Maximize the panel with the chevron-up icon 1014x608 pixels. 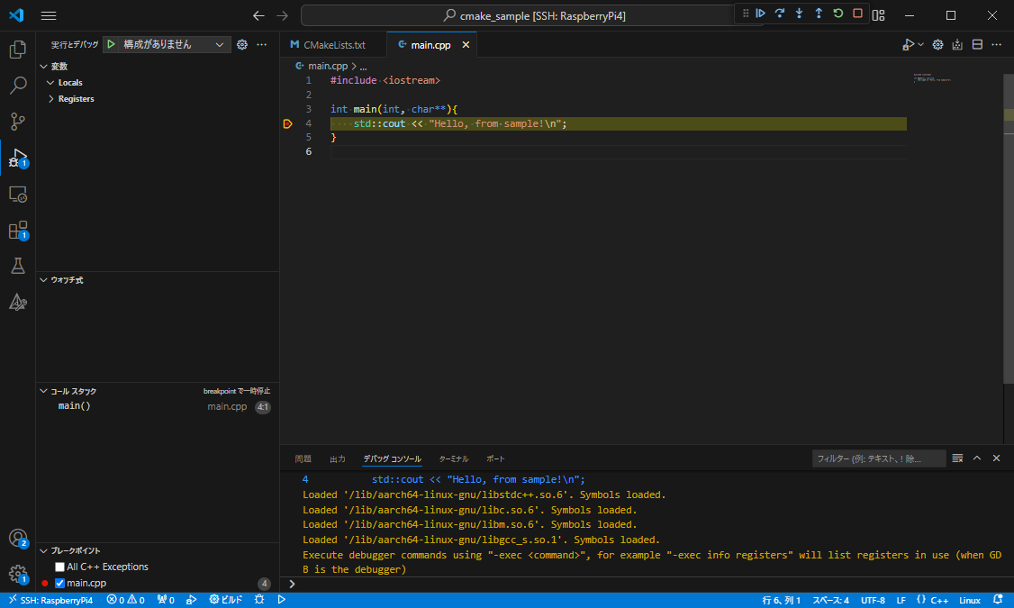coord(977,458)
